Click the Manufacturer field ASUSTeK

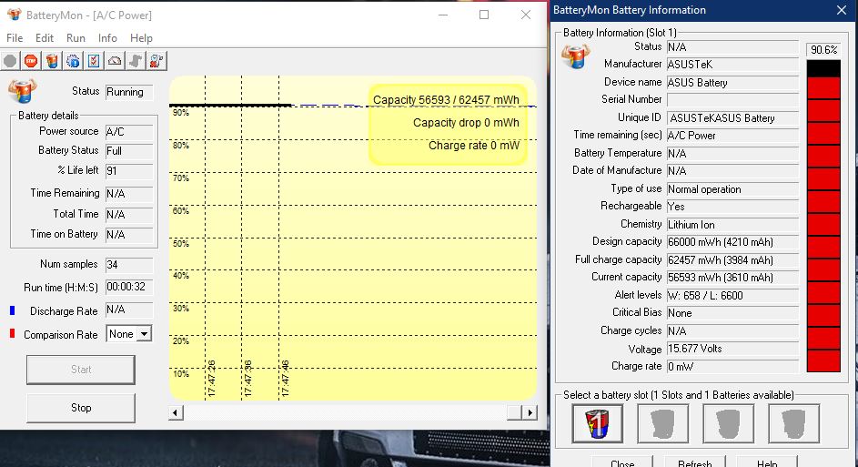732,65
